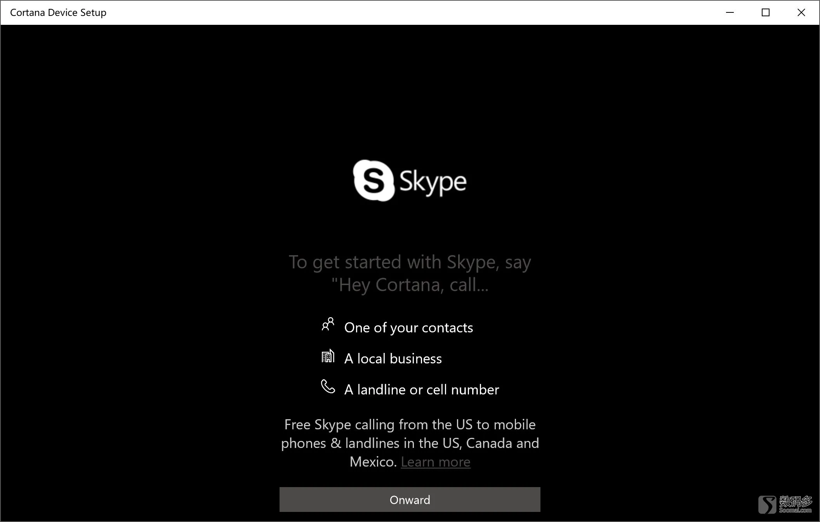Screen dimensions: 820x522
Task: Select "A landline or cell number" text
Action: 422,390
